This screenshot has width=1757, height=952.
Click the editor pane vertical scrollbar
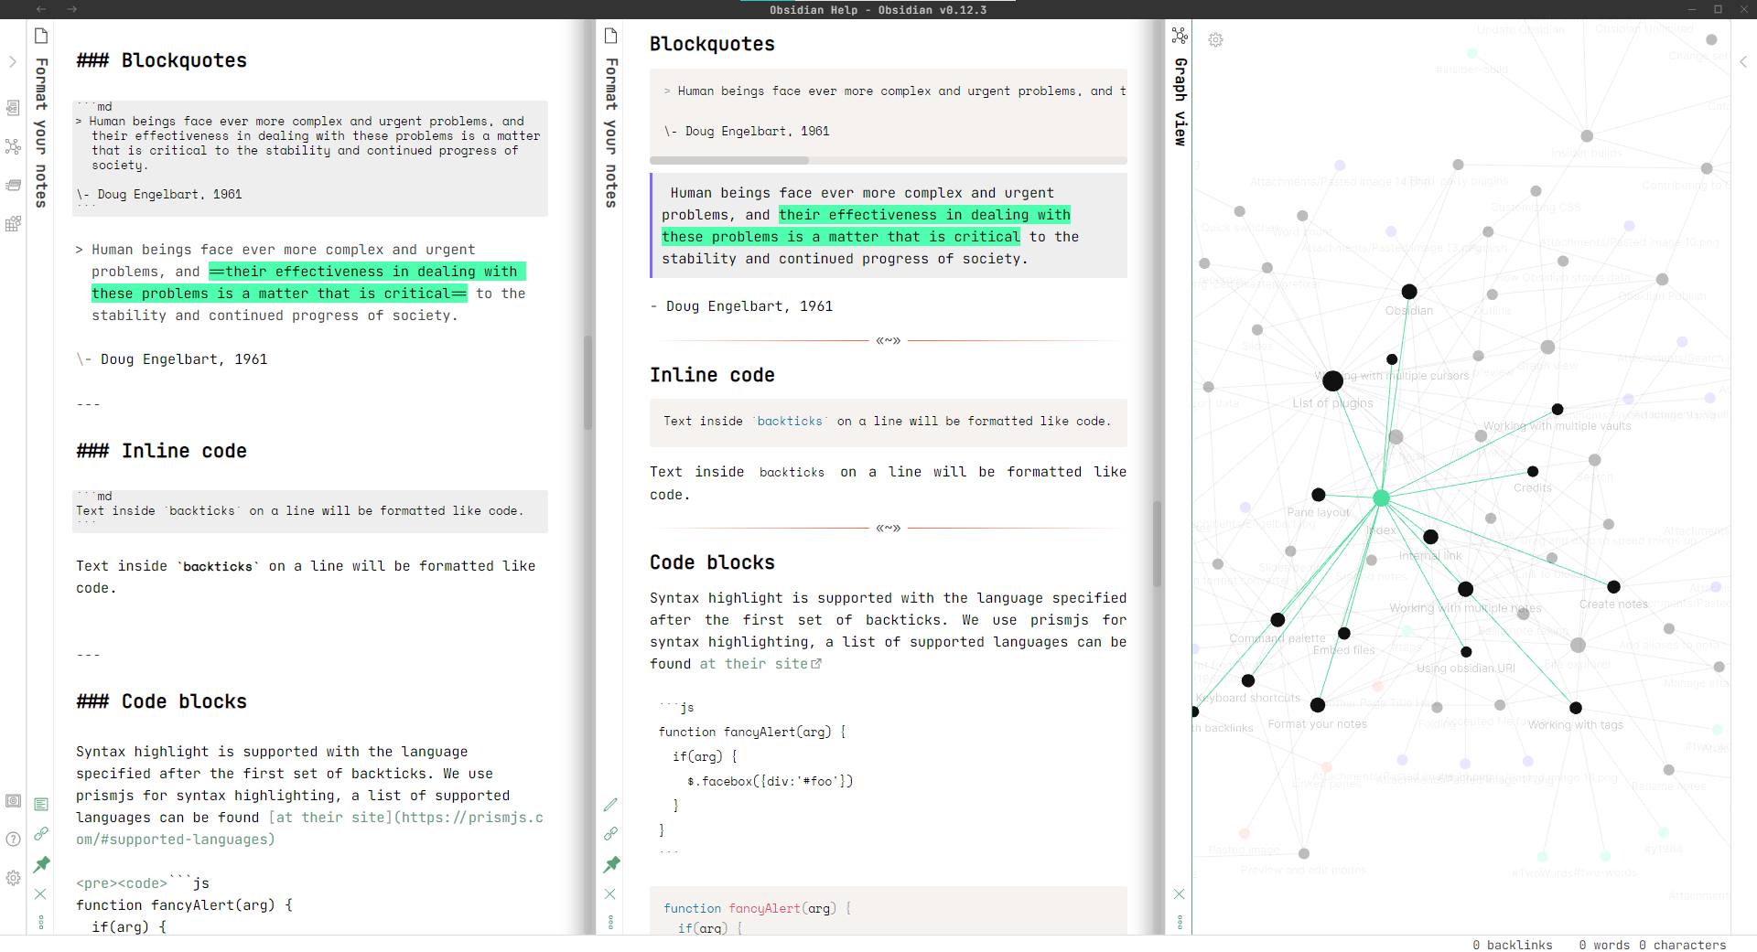[x=588, y=382]
